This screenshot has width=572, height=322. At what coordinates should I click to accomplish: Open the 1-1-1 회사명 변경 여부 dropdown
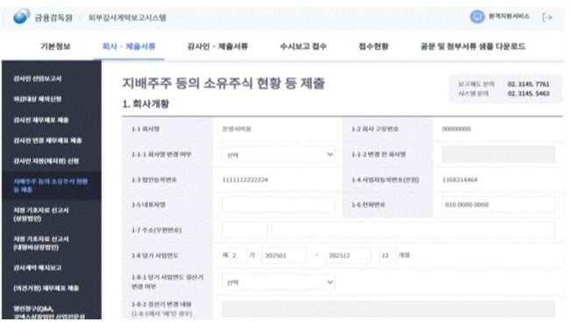coord(279,155)
